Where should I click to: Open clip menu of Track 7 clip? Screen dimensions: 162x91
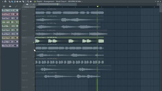[36, 52]
